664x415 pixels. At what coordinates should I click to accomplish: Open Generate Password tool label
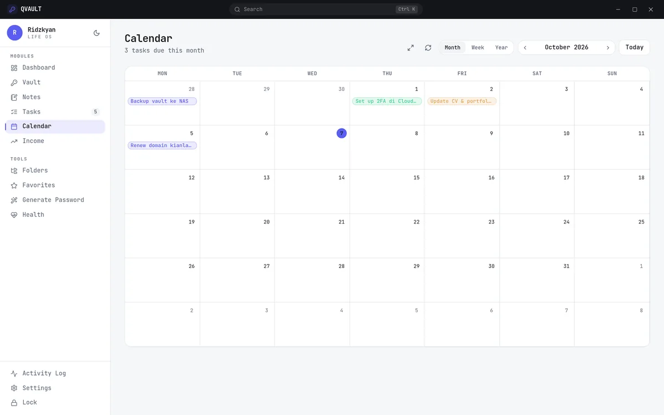pos(53,200)
